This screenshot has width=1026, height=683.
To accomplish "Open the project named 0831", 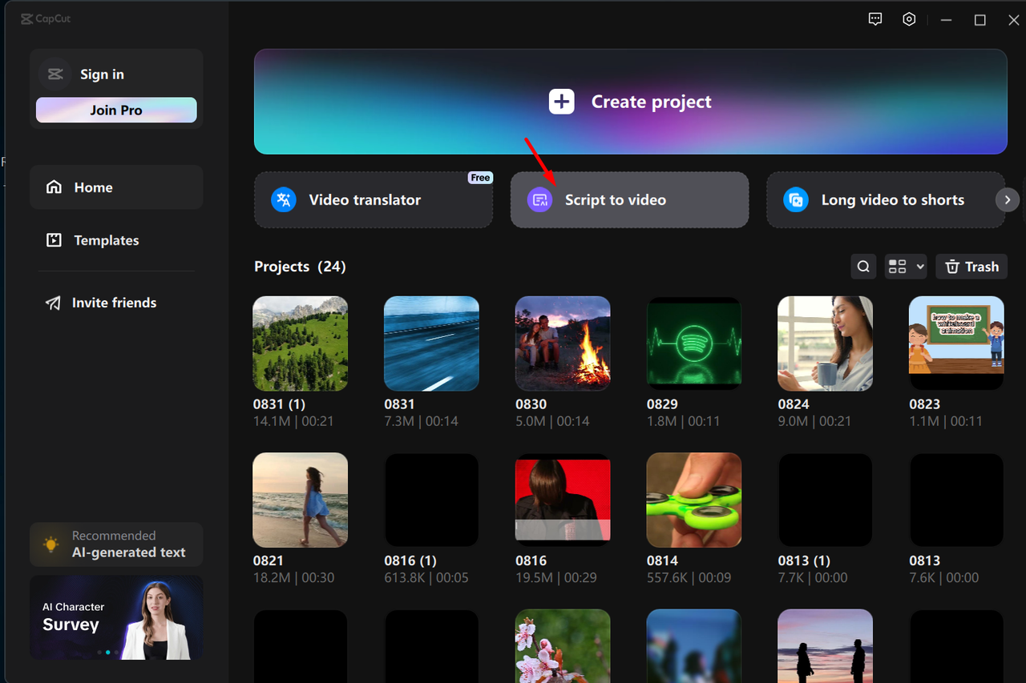I will (x=431, y=344).
